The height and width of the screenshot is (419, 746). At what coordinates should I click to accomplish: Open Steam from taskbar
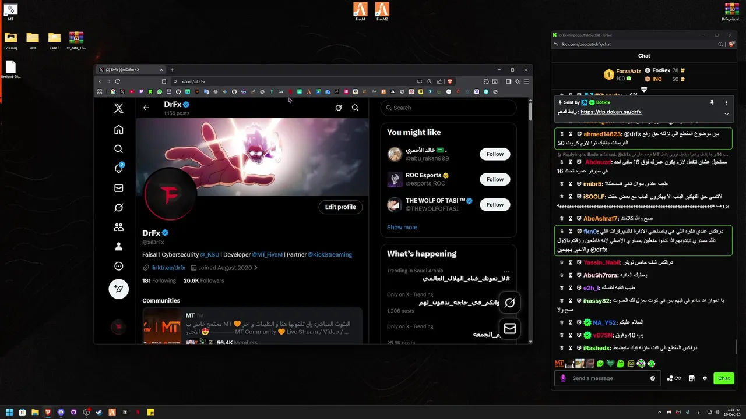click(99, 412)
